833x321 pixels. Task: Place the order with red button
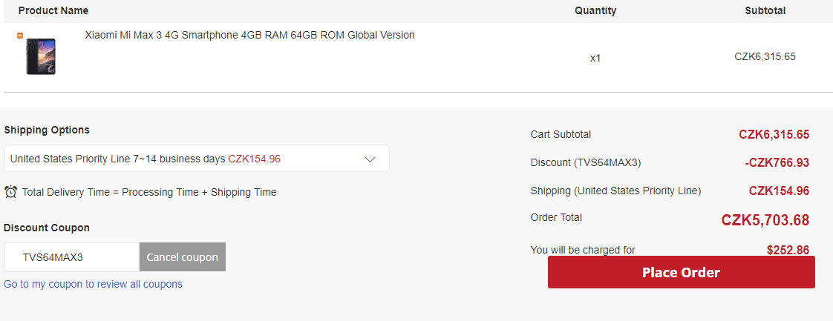tap(681, 272)
